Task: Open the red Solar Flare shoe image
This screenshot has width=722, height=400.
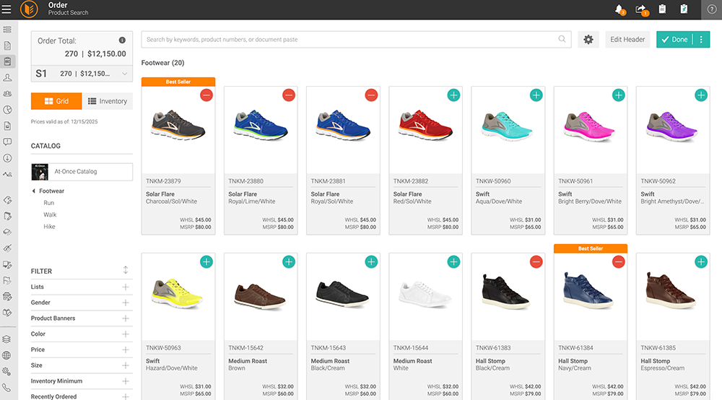Action: pos(425,125)
